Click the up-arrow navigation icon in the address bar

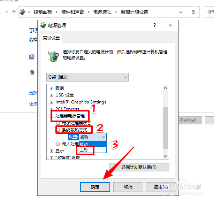pos(14,12)
